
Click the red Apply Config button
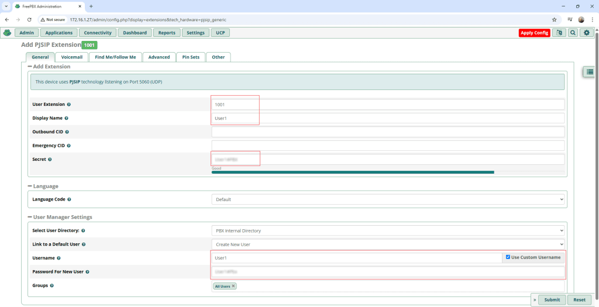point(534,33)
